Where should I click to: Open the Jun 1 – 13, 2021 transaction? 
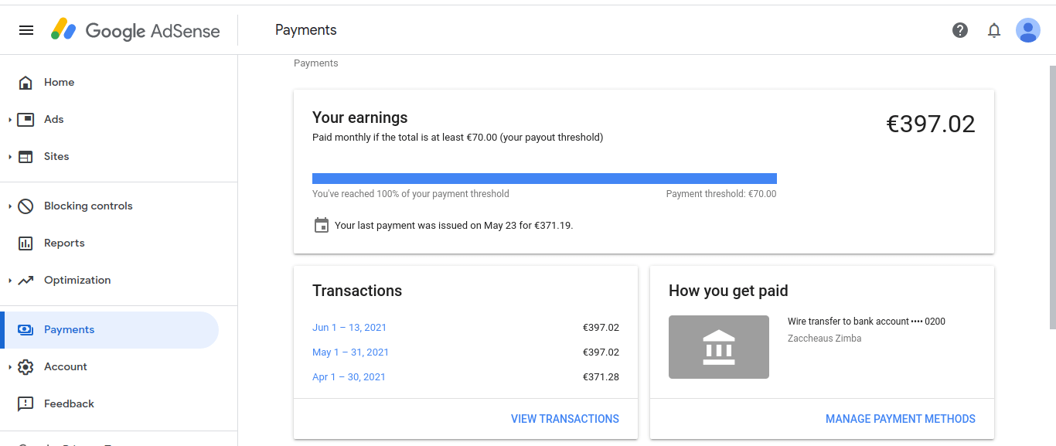coord(349,328)
